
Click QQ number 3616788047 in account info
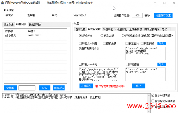[80, 15]
